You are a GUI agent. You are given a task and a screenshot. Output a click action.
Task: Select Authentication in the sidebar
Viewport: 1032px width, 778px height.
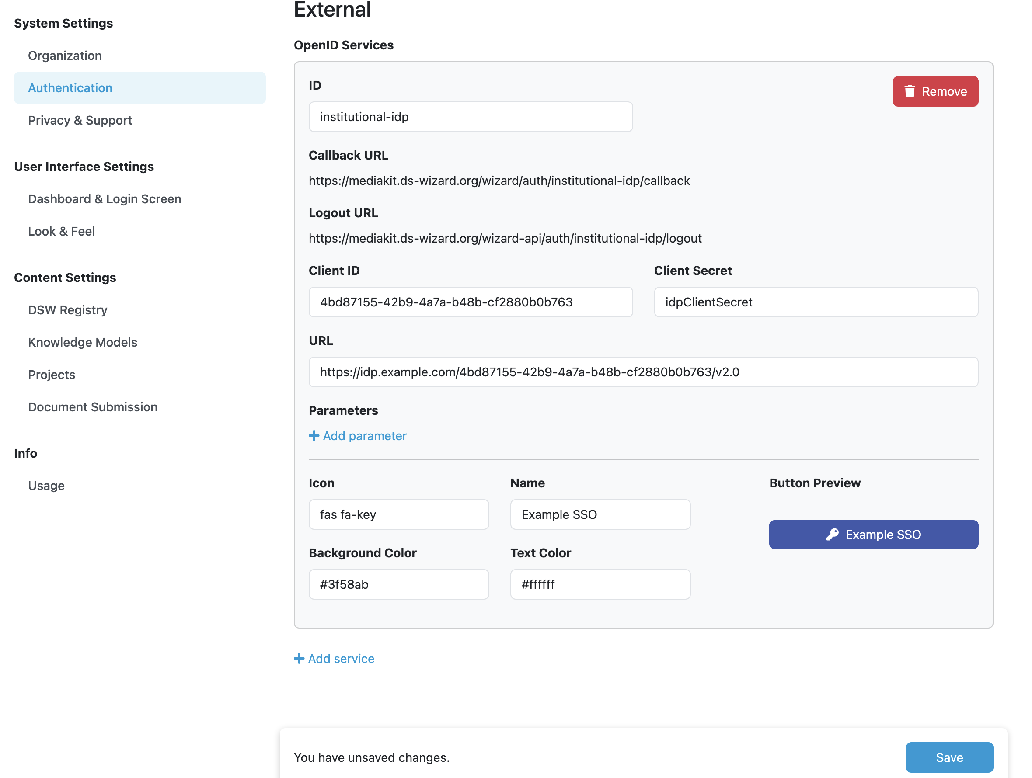tap(140, 88)
